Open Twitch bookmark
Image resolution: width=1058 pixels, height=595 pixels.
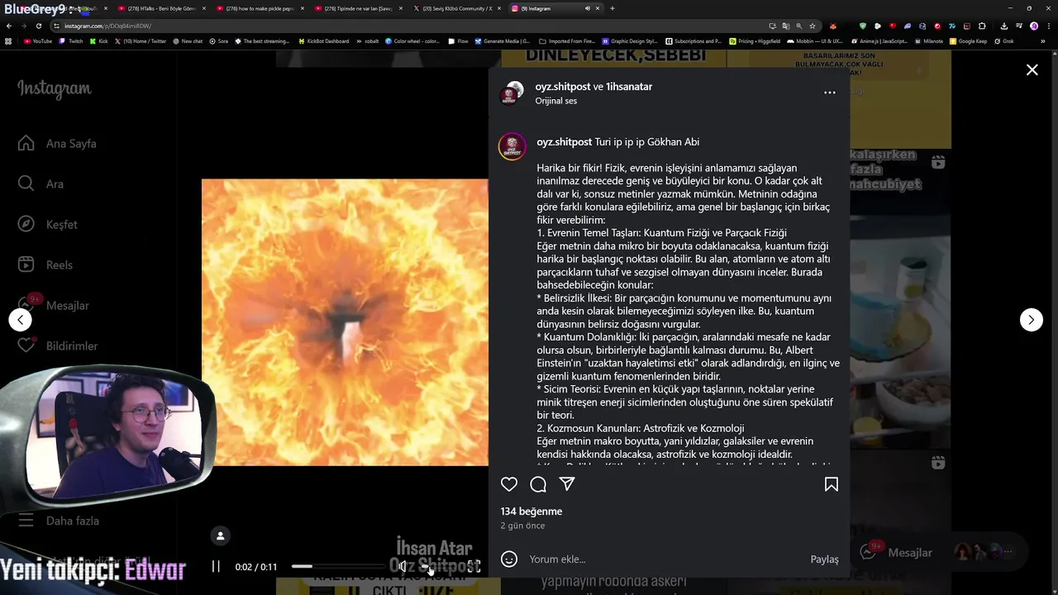tap(71, 40)
